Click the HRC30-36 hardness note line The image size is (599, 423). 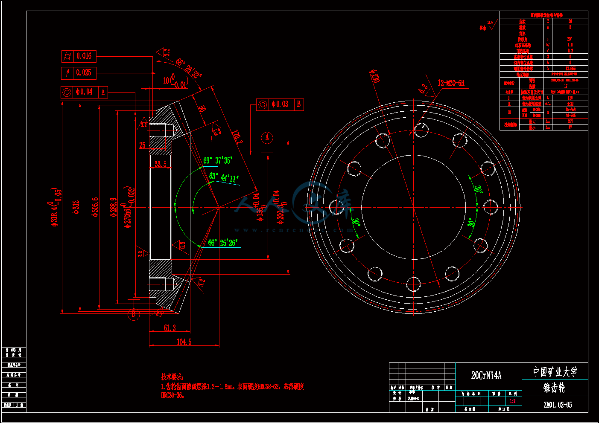(172, 395)
